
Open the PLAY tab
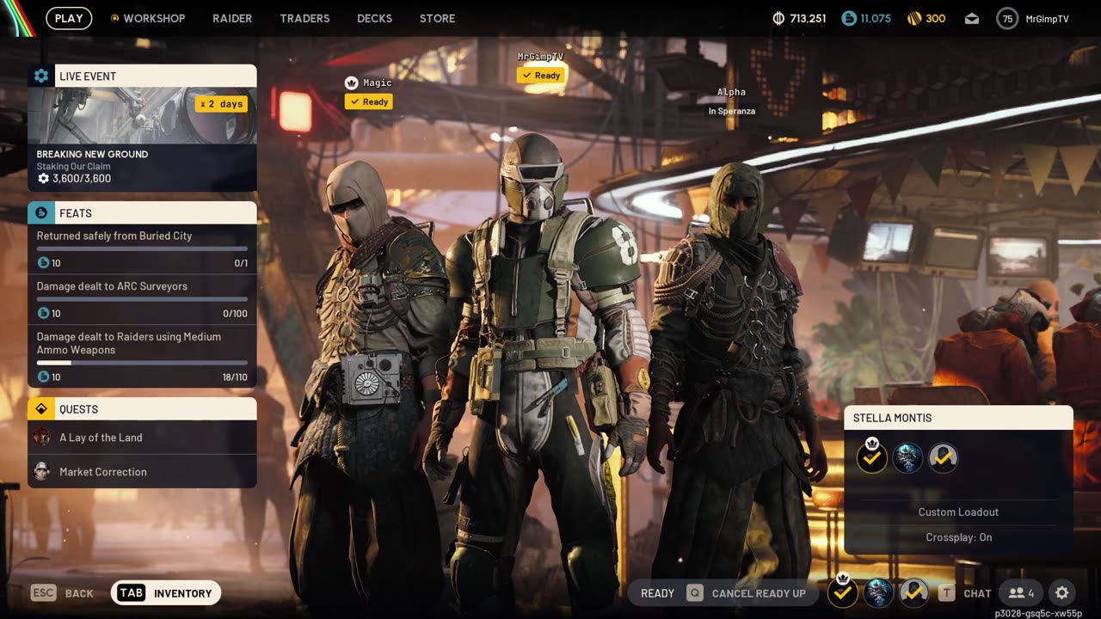point(69,18)
